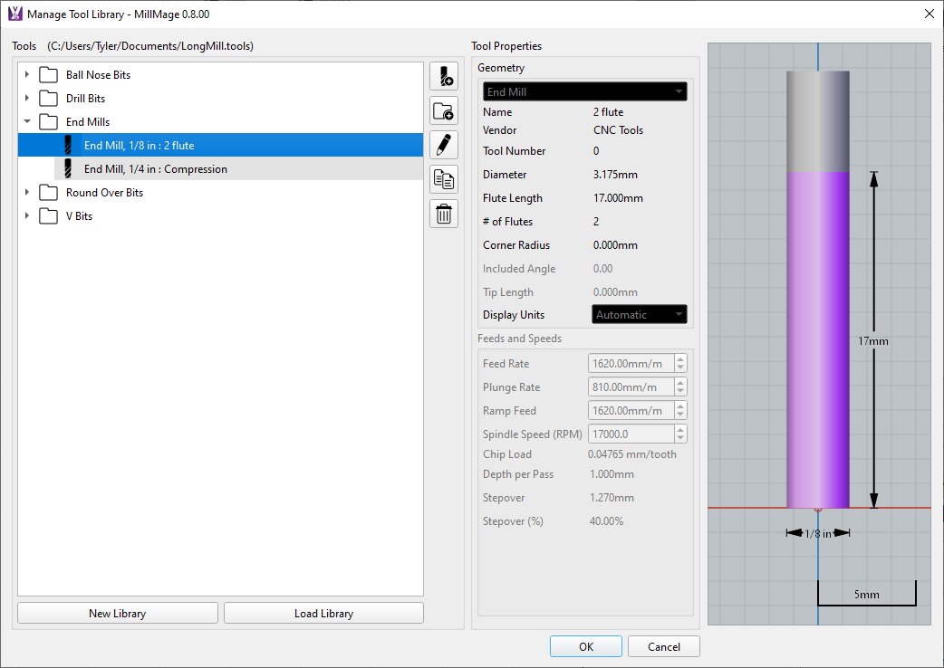Click the New Library button
The width and height of the screenshot is (944, 668).
[x=118, y=614]
